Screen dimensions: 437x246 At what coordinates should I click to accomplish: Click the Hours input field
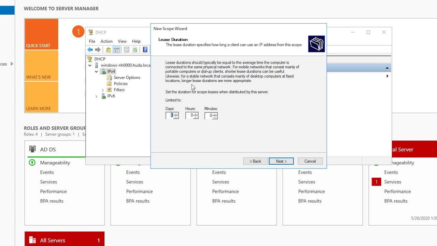(189, 115)
